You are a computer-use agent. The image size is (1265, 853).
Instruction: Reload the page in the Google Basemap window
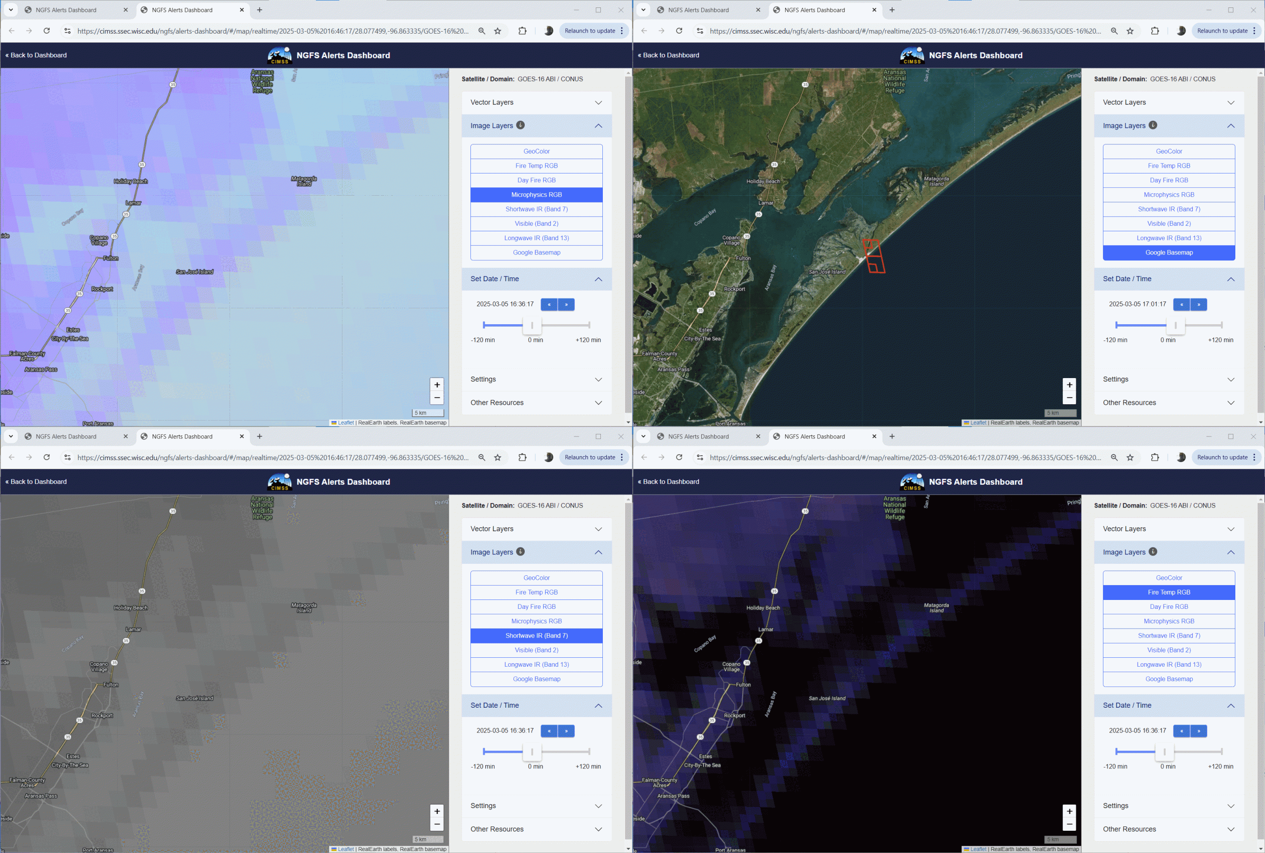[679, 31]
